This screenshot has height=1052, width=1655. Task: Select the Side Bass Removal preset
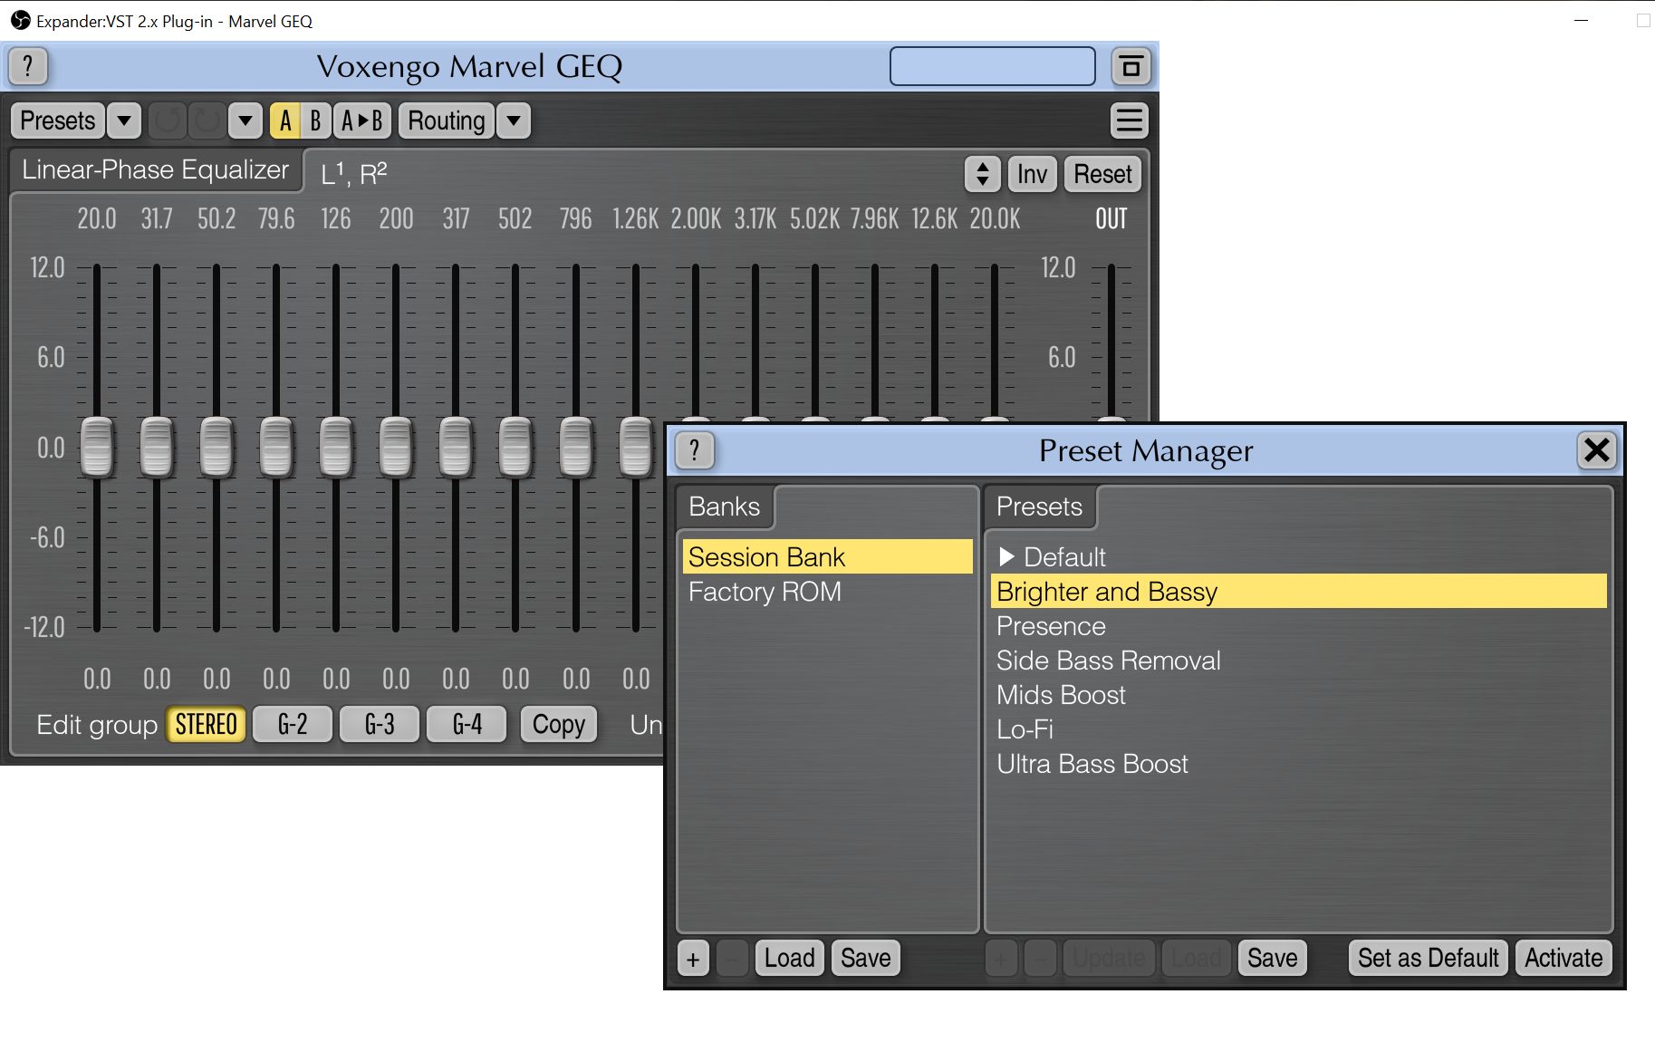[x=1299, y=661]
